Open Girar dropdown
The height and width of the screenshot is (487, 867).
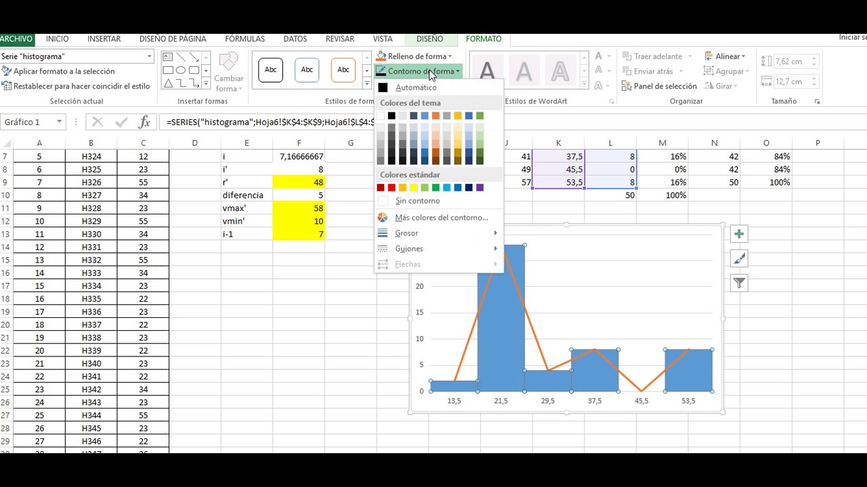tap(722, 86)
